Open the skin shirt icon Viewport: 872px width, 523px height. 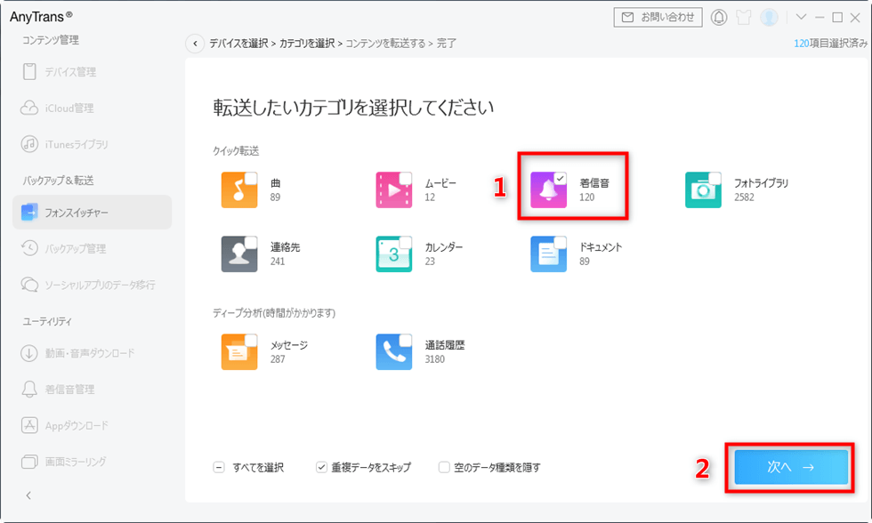pyautogui.click(x=744, y=17)
